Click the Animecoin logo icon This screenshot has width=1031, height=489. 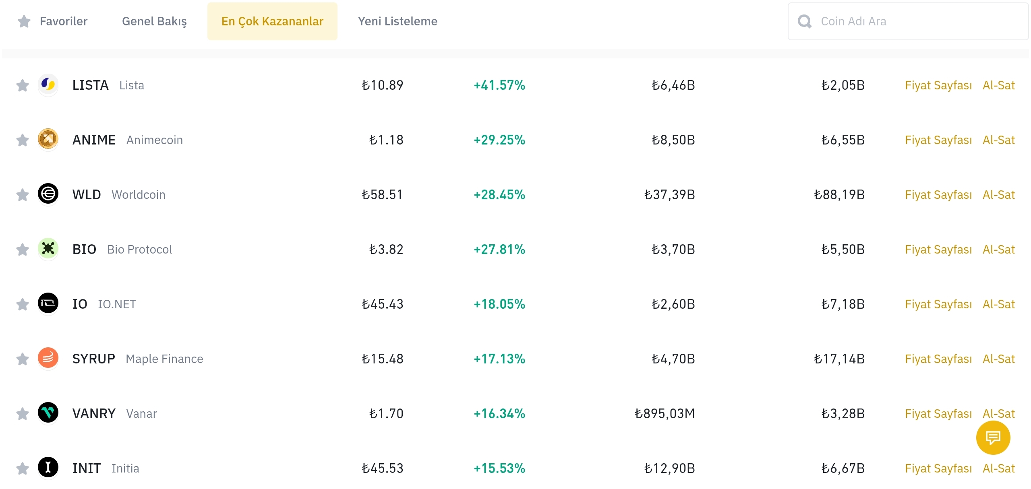pos(48,139)
